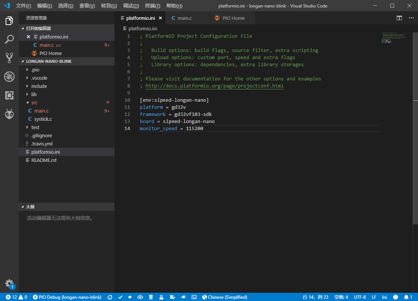Open the Source Control view

point(9,58)
